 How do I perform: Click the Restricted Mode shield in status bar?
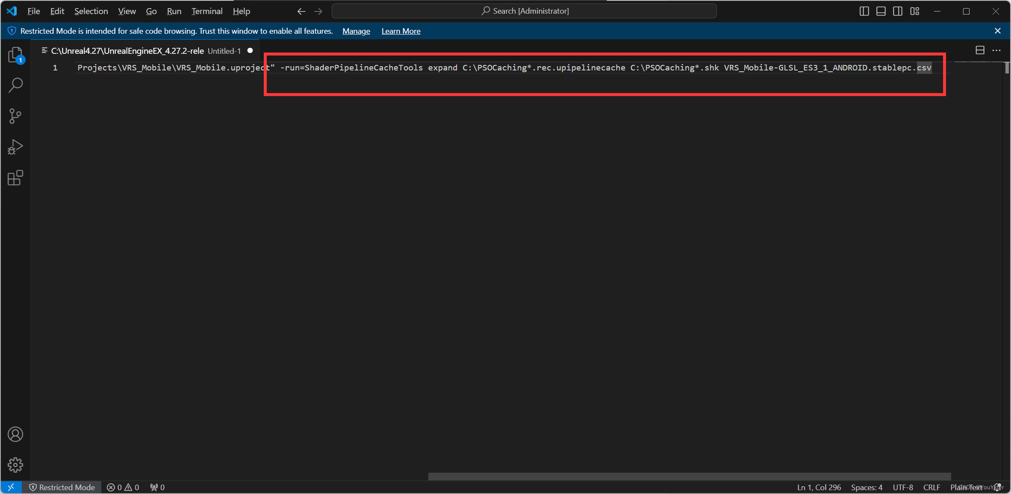click(x=62, y=487)
